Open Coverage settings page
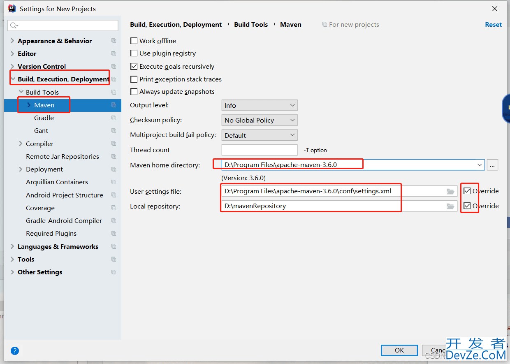Viewport: 510px width, 364px height. click(x=40, y=208)
